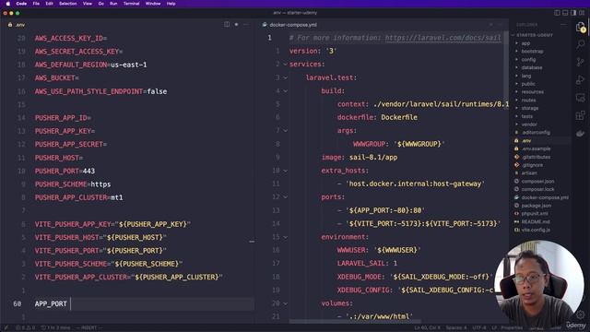The width and height of the screenshot is (590, 332).
Task: Fold the ports section chevron
Action: coord(285,196)
